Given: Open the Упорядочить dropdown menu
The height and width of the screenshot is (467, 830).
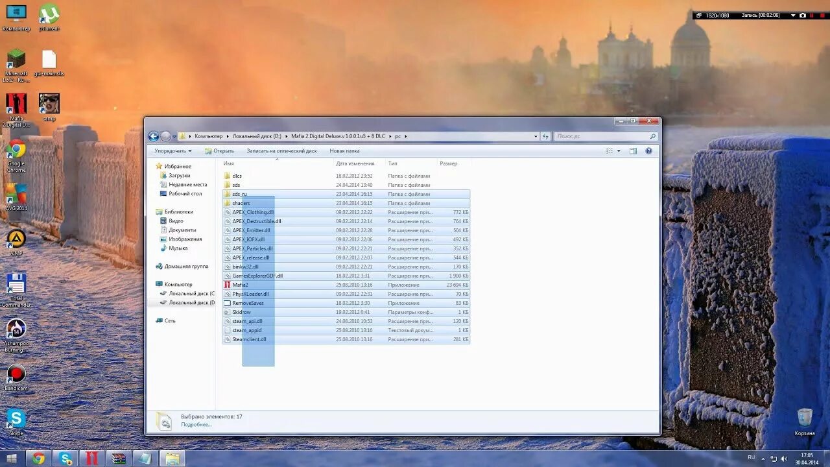Looking at the screenshot, I should 172,150.
